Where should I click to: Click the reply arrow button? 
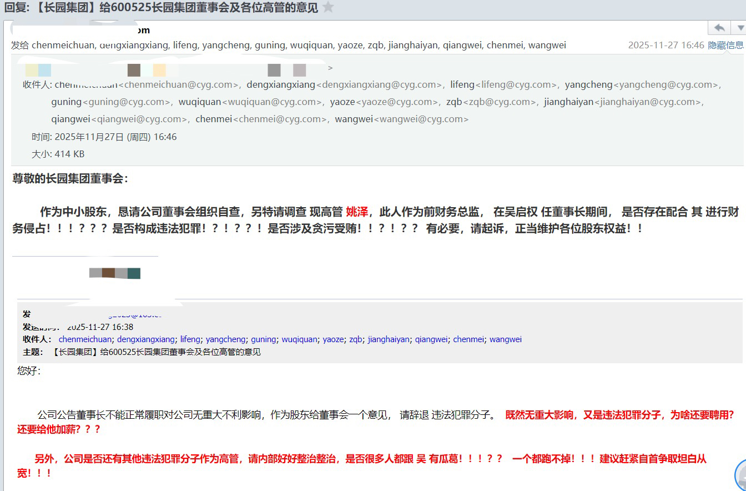(719, 28)
